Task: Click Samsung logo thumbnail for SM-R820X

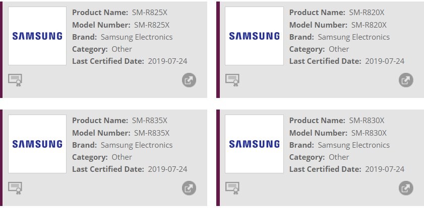Action: 254,36
